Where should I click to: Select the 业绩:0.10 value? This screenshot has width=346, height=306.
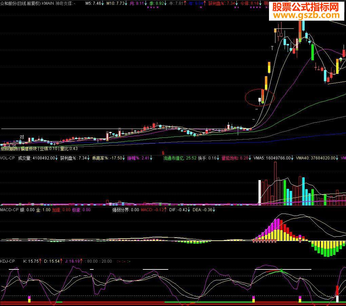[x=49, y=149]
